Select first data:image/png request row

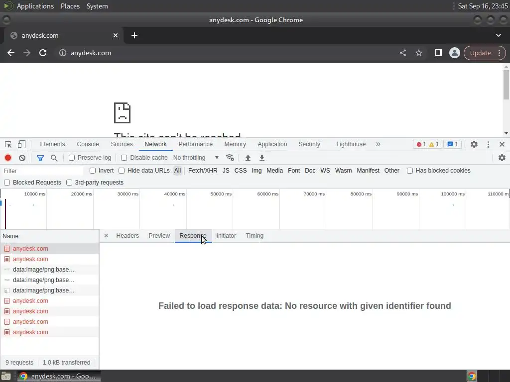(49, 270)
